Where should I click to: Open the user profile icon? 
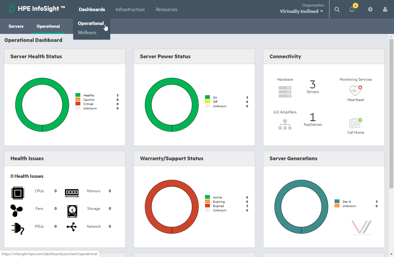385,9
